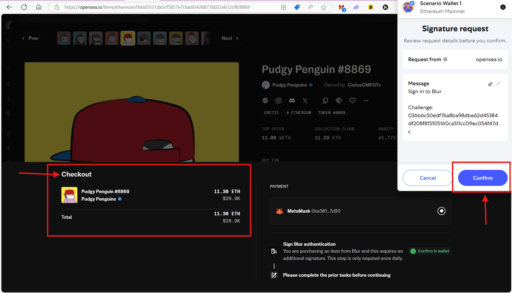Click the Next item button

pyautogui.click(x=230, y=38)
